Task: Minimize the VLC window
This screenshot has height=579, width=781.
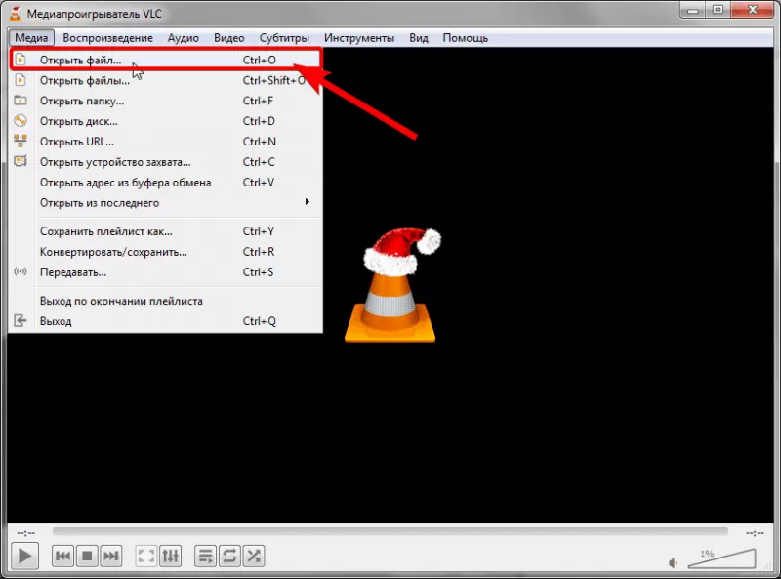Action: click(x=693, y=10)
